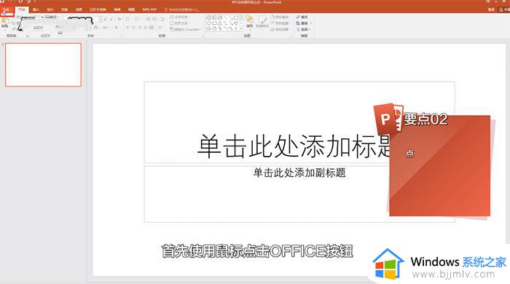Click the Tell me search box
Screen dimensions: 510x284
point(182,9)
